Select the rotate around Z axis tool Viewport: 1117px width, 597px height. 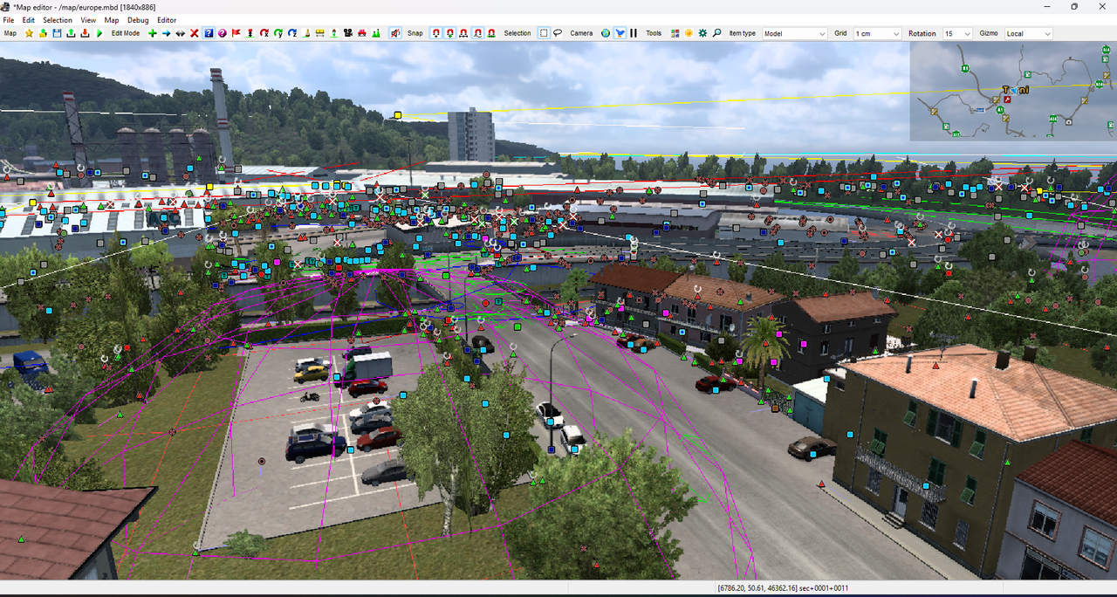click(x=292, y=33)
